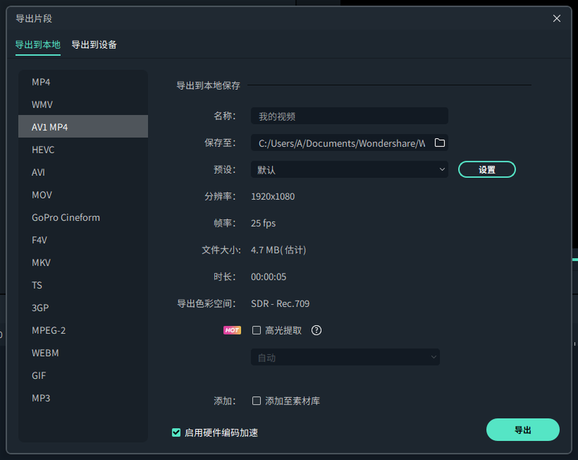Toggle 启用硬件编码加速 checkbox
Screen dimensions: 578x460
coord(176,432)
